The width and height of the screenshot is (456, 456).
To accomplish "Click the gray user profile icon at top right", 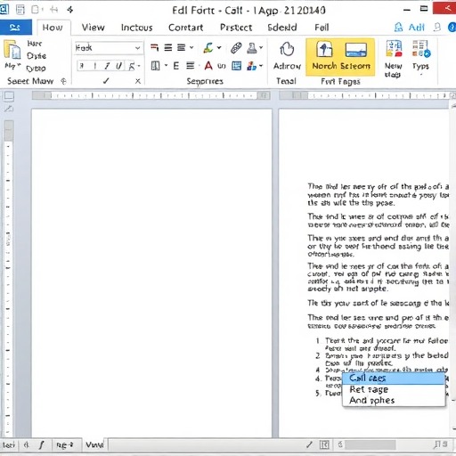I will coord(437,28).
